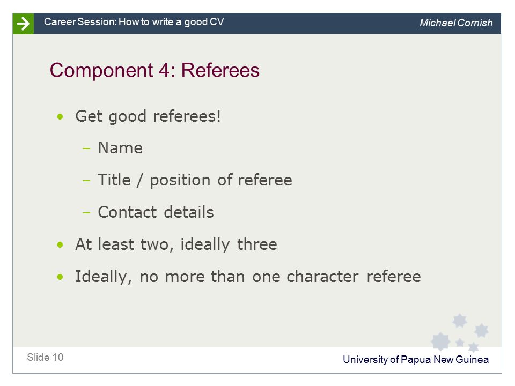The height and width of the screenshot is (386, 515).
Task: Click the star cluster logo graphic
Action: (x=460, y=332)
